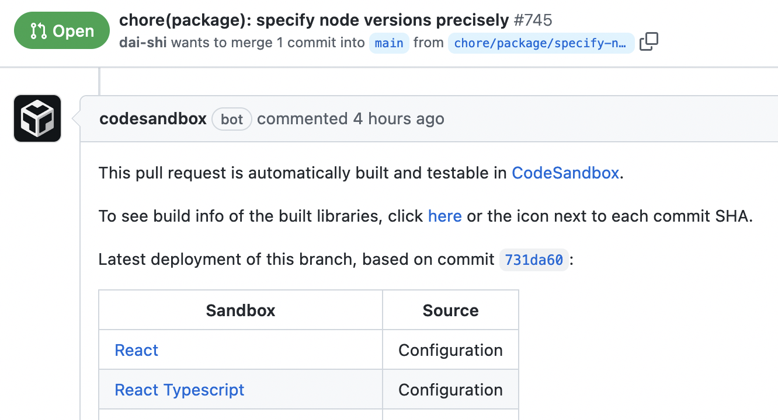Viewport: 778px width, 420px height.
Task: Click the CodeSandbox cube logo avatar
Action: click(x=37, y=118)
